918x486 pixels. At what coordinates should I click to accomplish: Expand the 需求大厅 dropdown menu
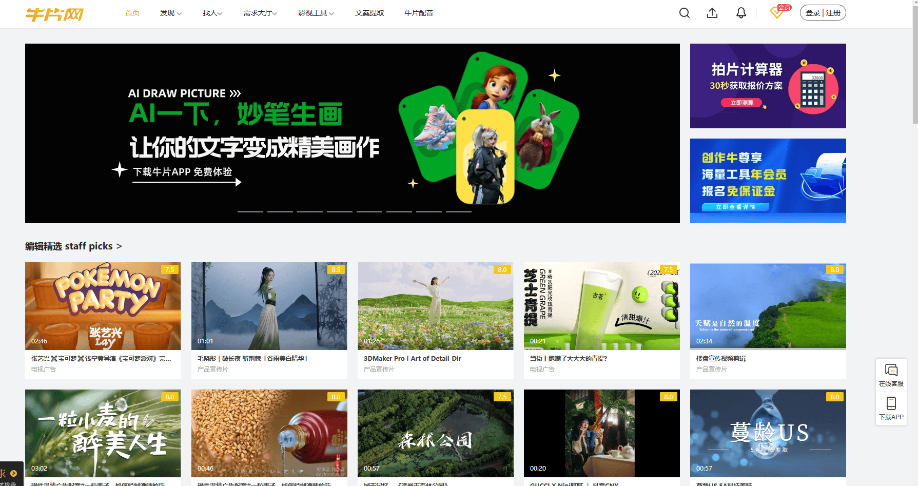pos(260,13)
